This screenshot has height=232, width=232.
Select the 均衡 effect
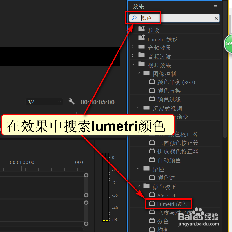tap(163, 230)
